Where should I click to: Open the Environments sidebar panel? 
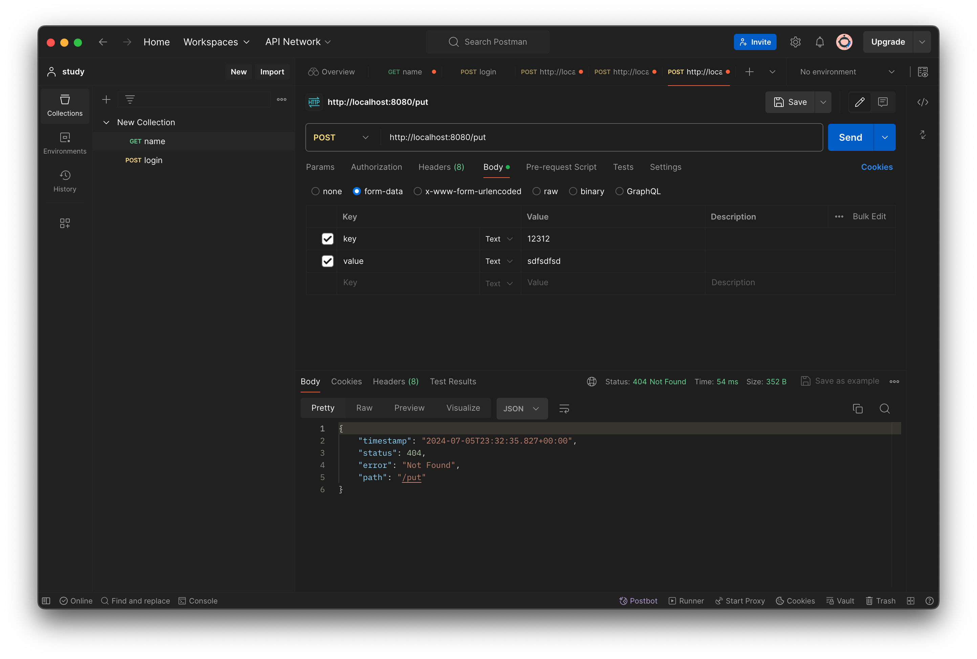65,143
